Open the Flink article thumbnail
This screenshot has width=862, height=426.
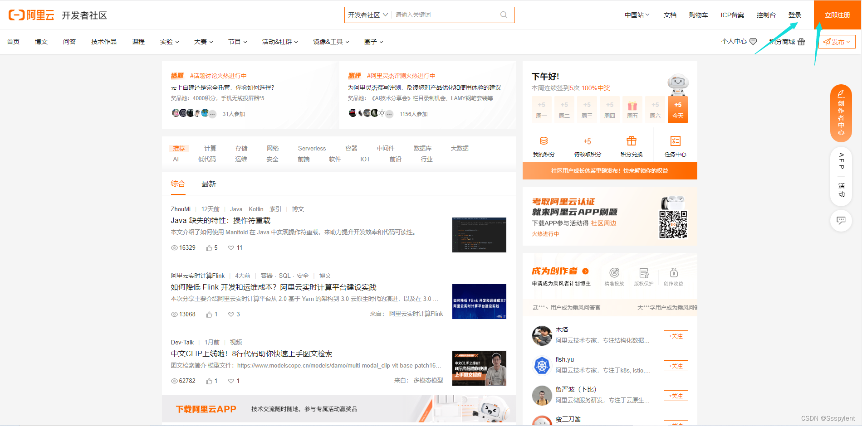coord(479,301)
